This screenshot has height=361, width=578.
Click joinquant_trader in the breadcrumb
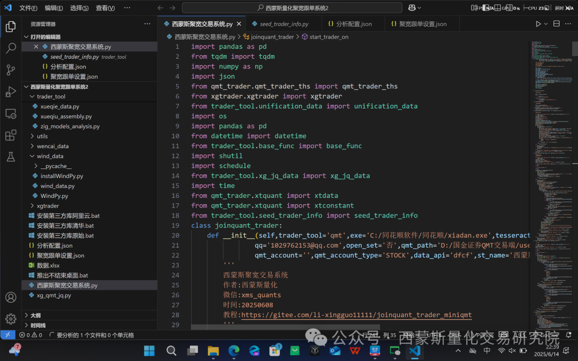[x=272, y=37]
